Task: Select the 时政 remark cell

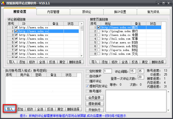Action: [139, 42]
